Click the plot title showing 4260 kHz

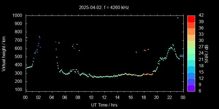[x=103, y=8]
